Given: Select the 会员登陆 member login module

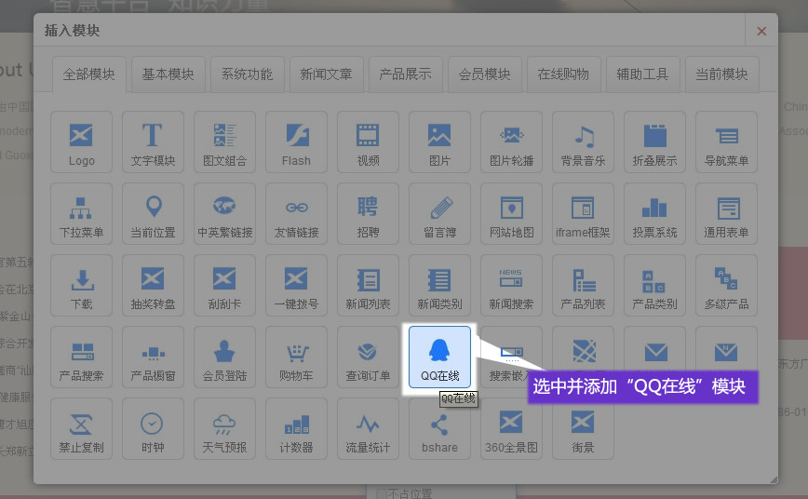Looking at the screenshot, I should [224, 357].
